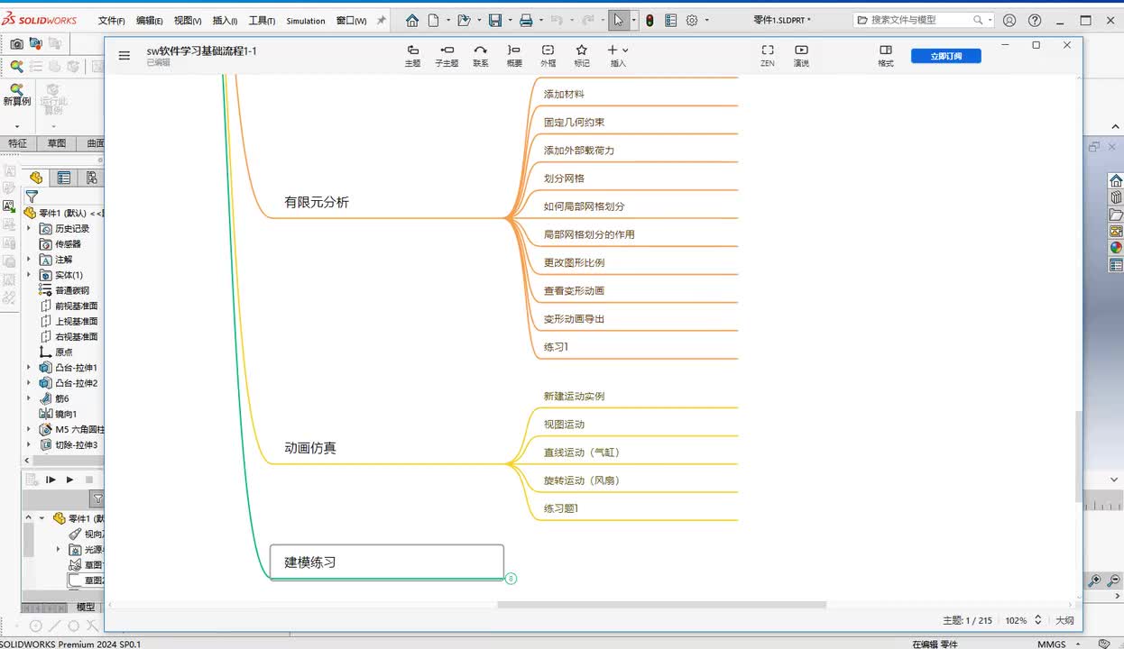Open the select tool dropdown arrow
The width and height of the screenshot is (1124, 649).
point(634,20)
